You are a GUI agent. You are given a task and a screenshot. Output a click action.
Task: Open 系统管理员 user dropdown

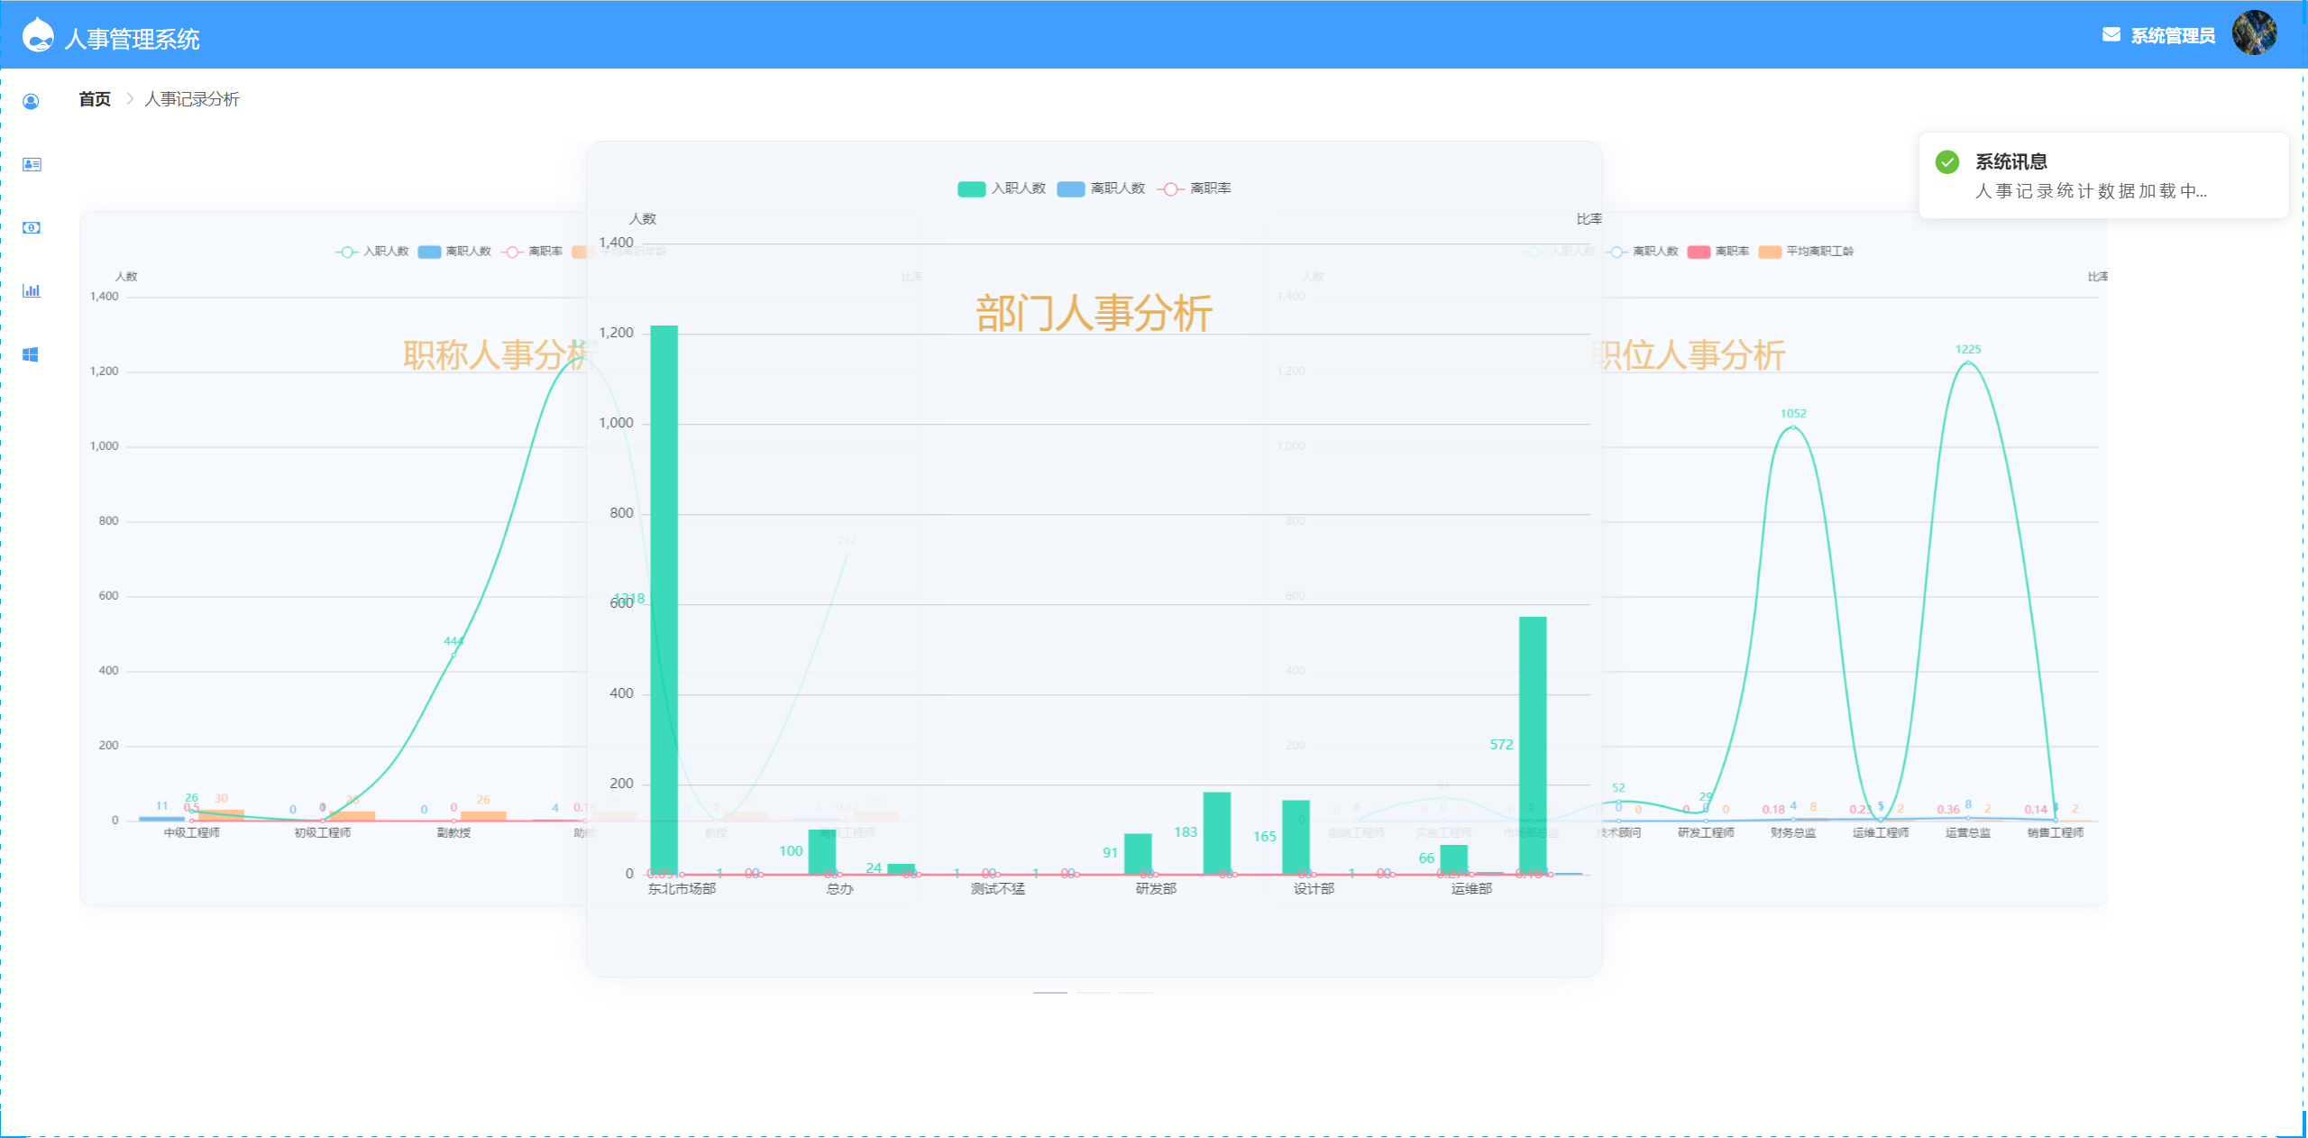click(x=2172, y=36)
